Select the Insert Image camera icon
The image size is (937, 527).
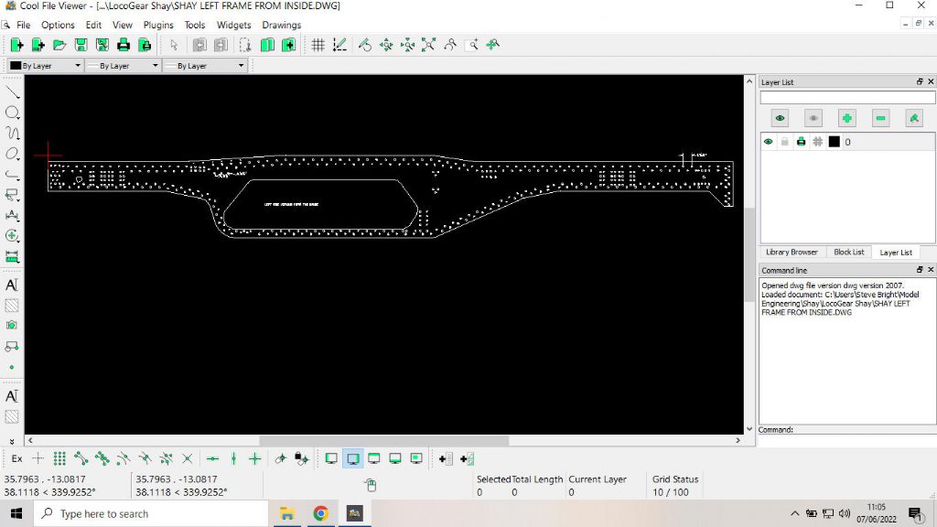click(12, 326)
